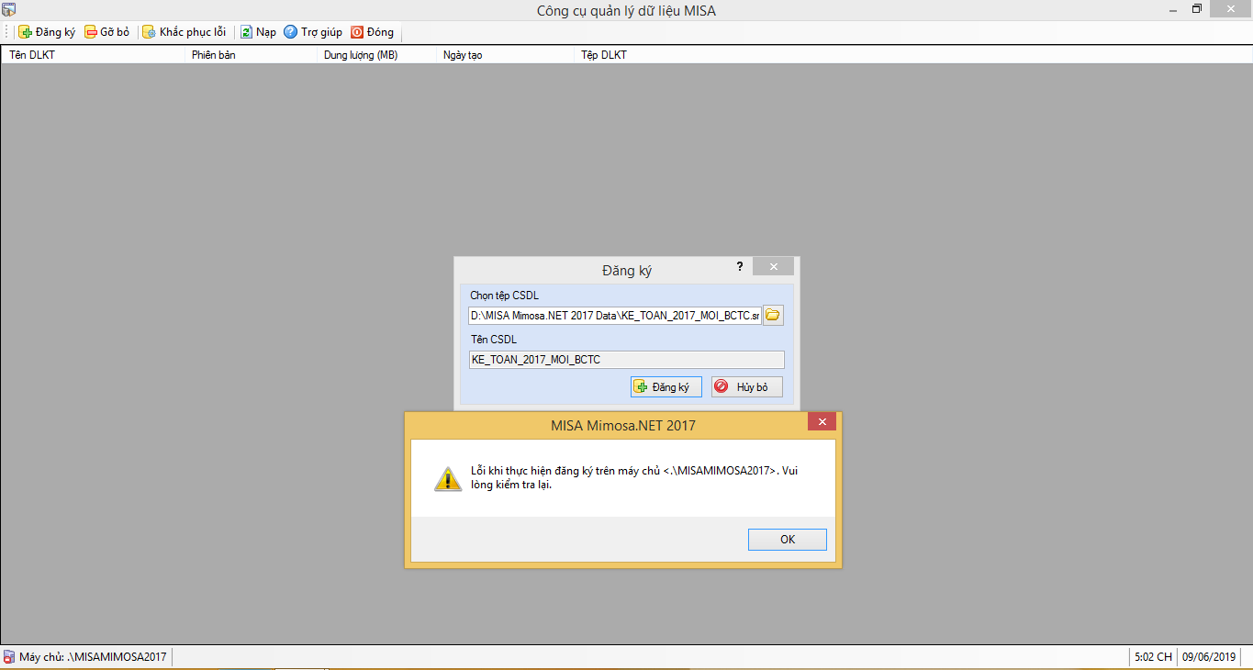Click the help question mark in Đăng ký dialog

click(740, 266)
